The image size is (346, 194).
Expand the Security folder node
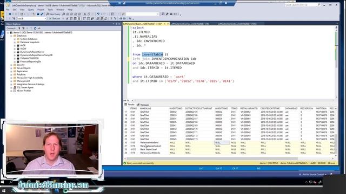tap(11, 65)
